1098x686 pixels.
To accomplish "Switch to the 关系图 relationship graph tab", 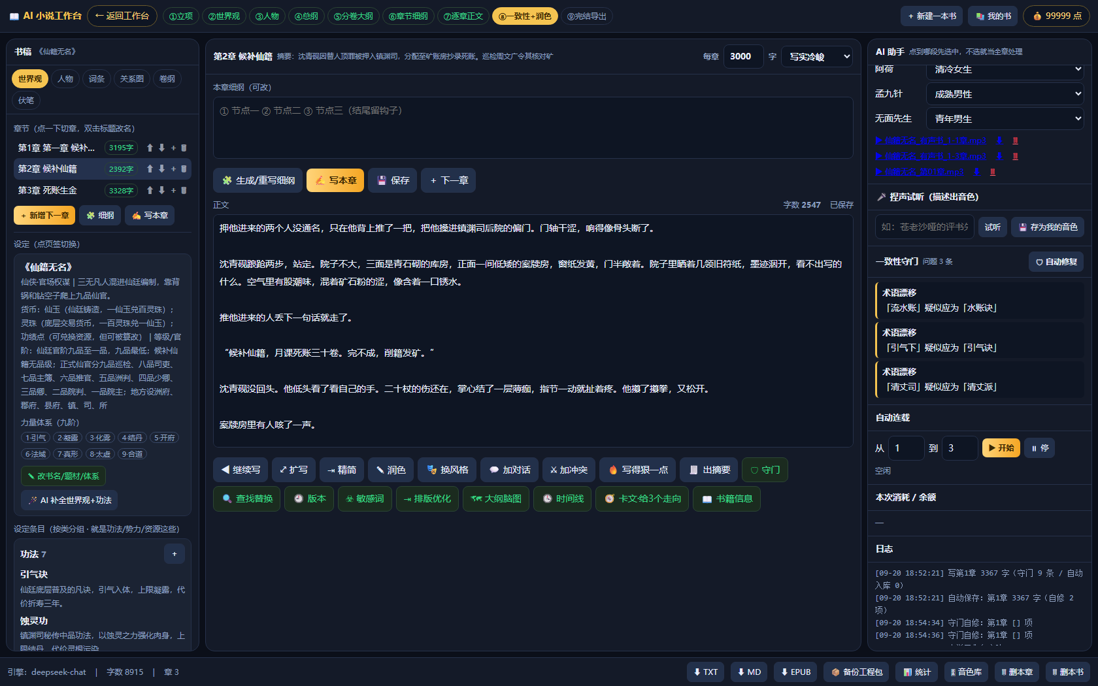I will tap(132, 78).
